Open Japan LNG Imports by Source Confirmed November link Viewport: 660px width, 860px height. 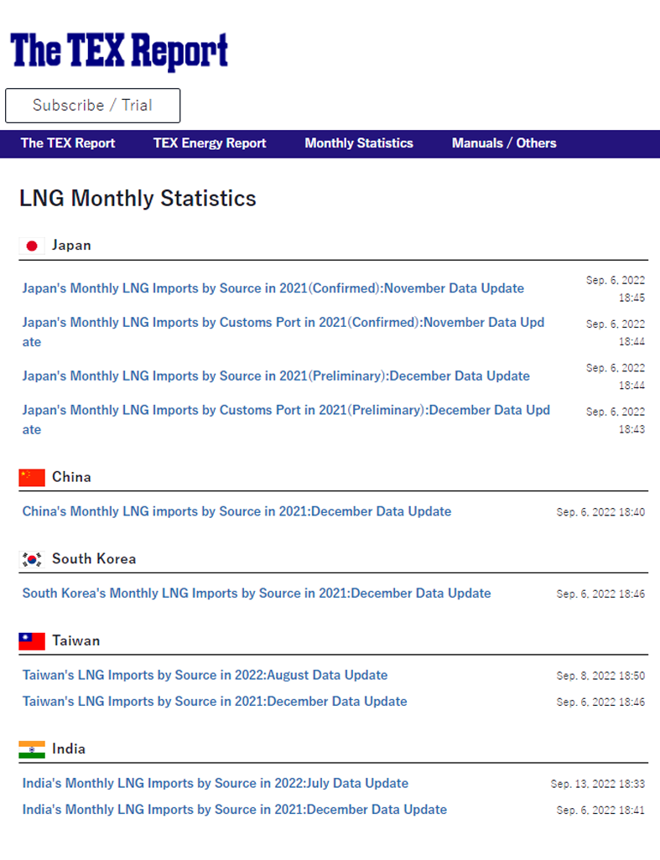tap(273, 288)
